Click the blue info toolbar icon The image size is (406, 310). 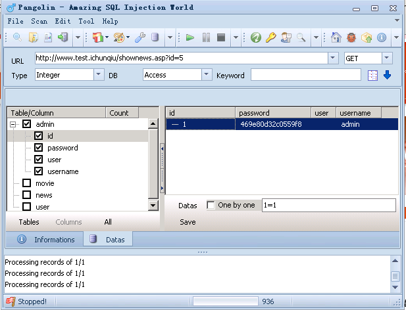point(382,37)
